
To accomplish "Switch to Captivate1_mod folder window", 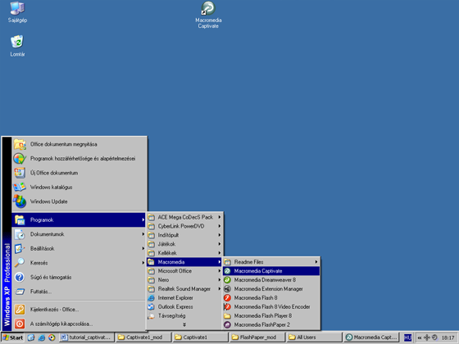I will (143, 337).
